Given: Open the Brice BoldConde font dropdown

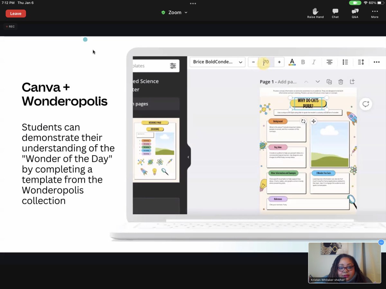Looking at the screenshot, I should click(x=217, y=62).
